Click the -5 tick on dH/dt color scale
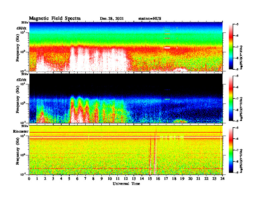 pyautogui.click(x=236, y=24)
